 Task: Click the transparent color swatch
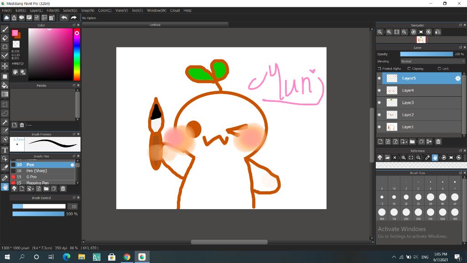point(16,44)
